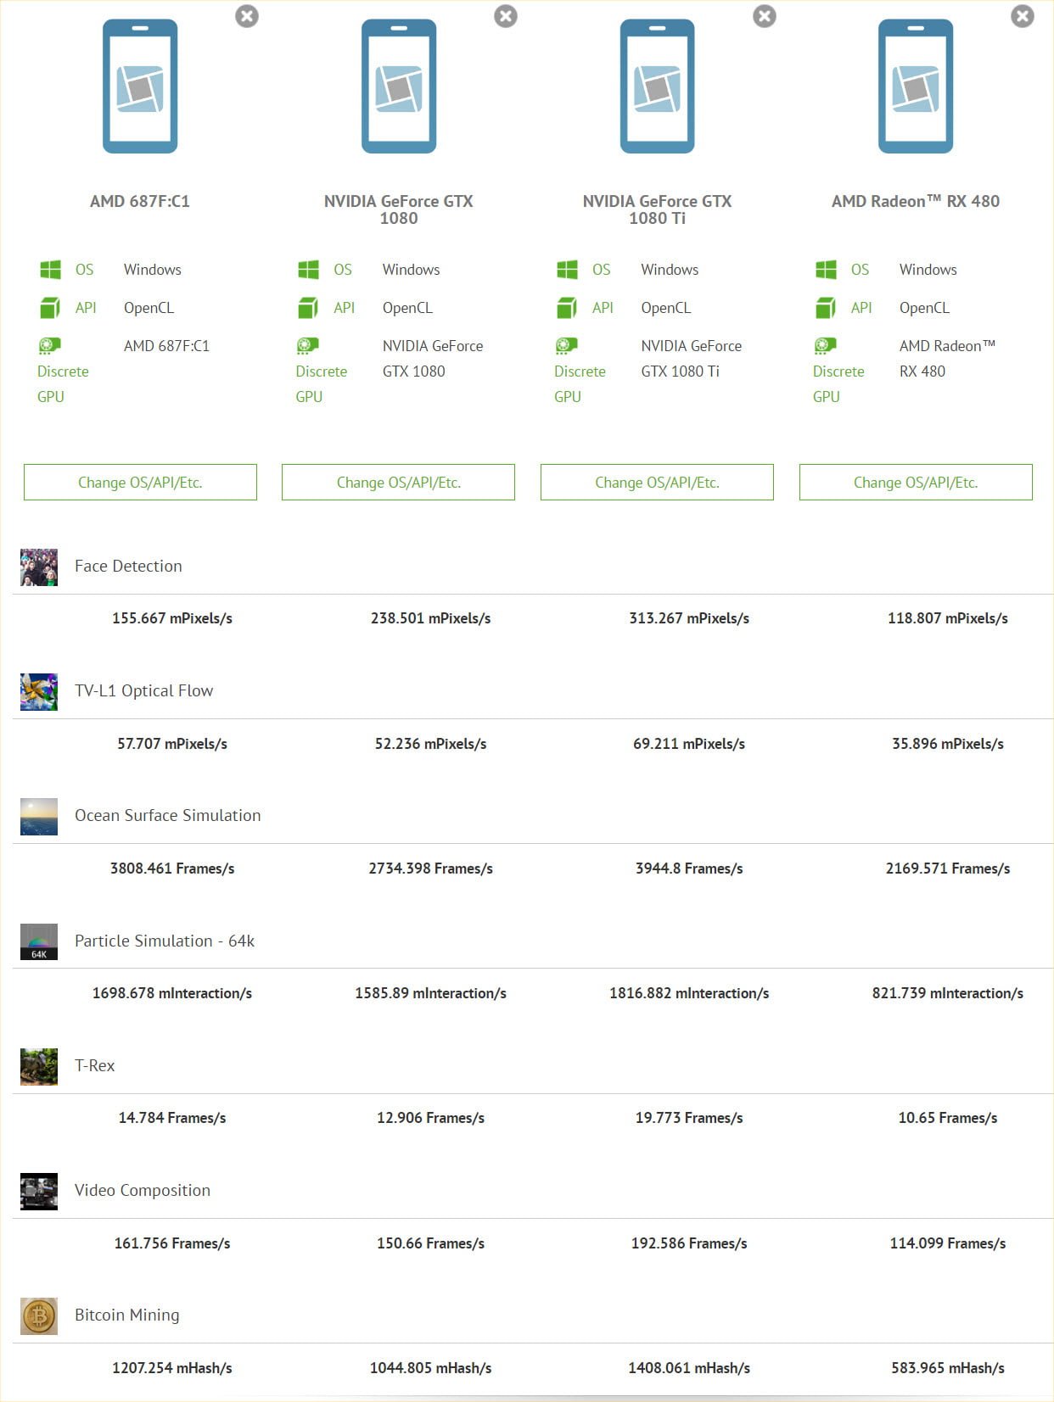Select the Particle Simulation - 64k heading
The height and width of the screenshot is (1402, 1054).
coord(165,941)
